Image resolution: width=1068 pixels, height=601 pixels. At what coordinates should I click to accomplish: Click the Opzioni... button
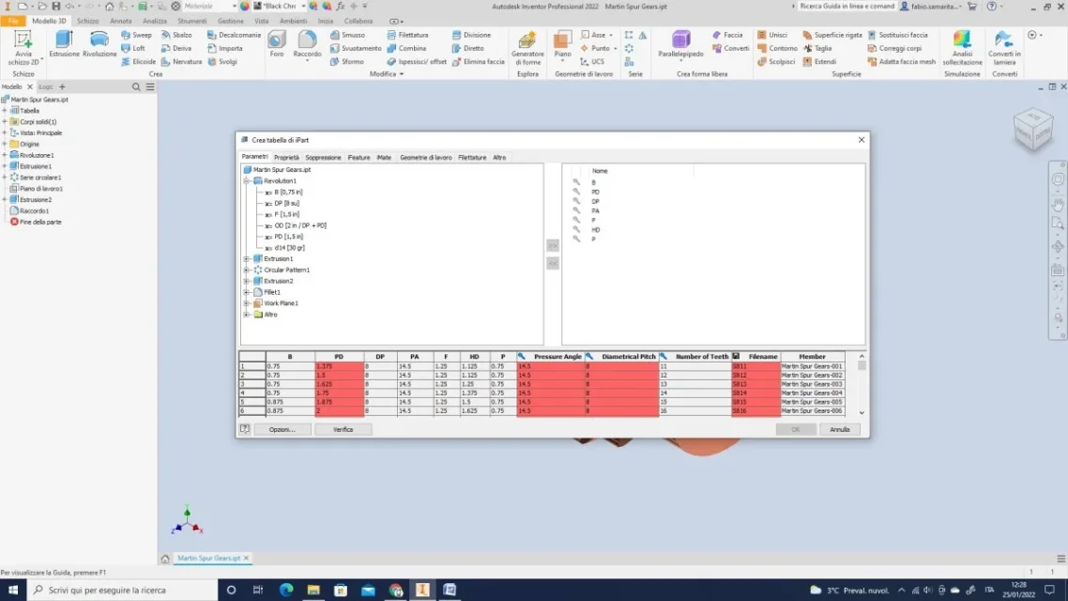[282, 429]
